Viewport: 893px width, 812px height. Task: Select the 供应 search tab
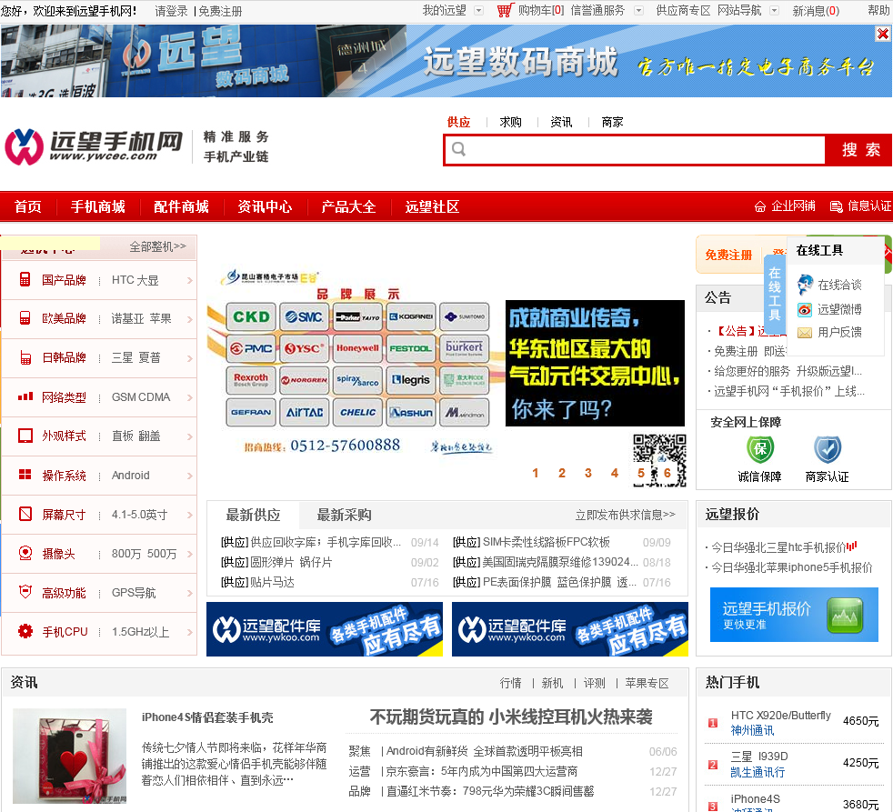click(458, 122)
